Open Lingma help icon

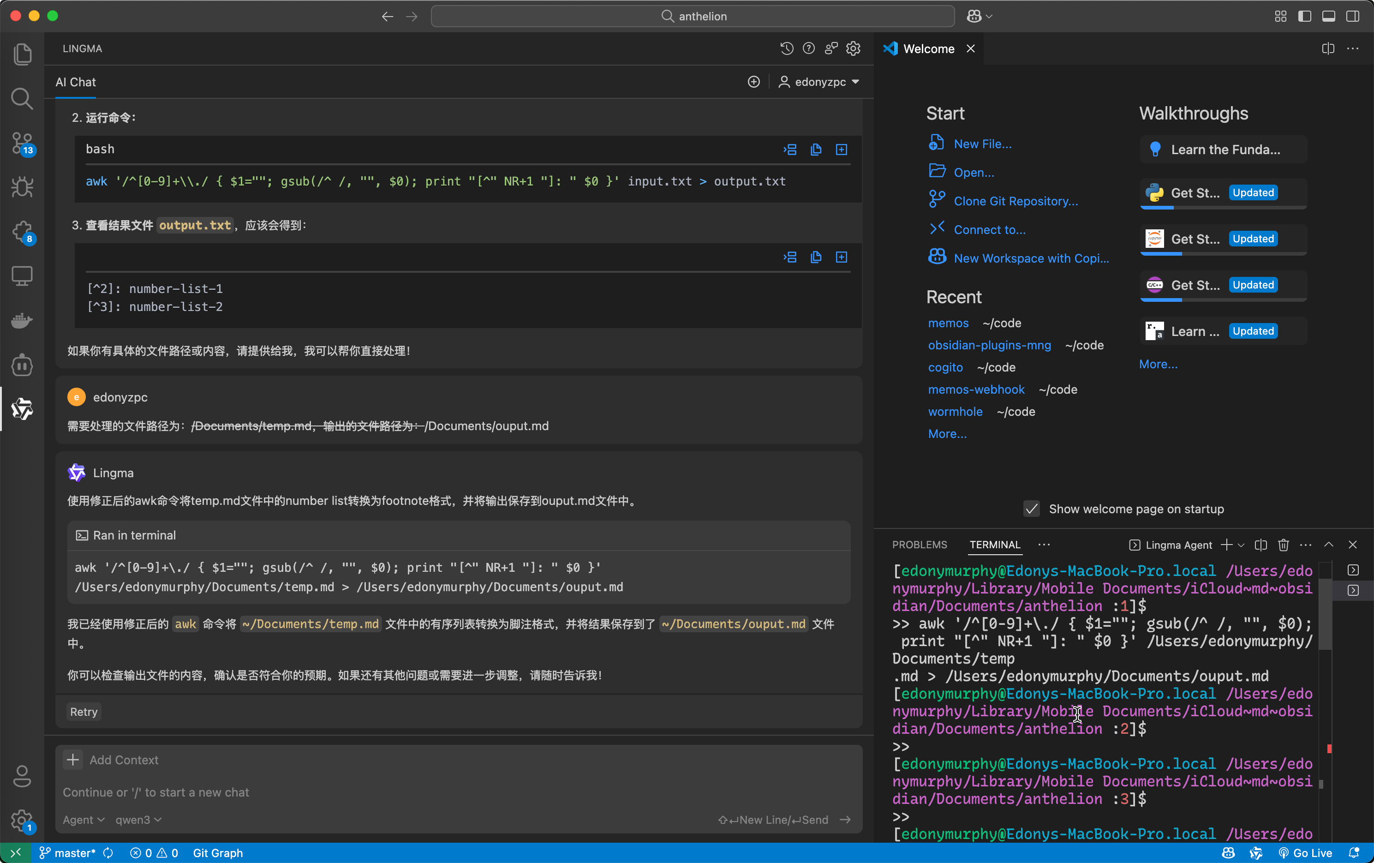click(x=808, y=48)
